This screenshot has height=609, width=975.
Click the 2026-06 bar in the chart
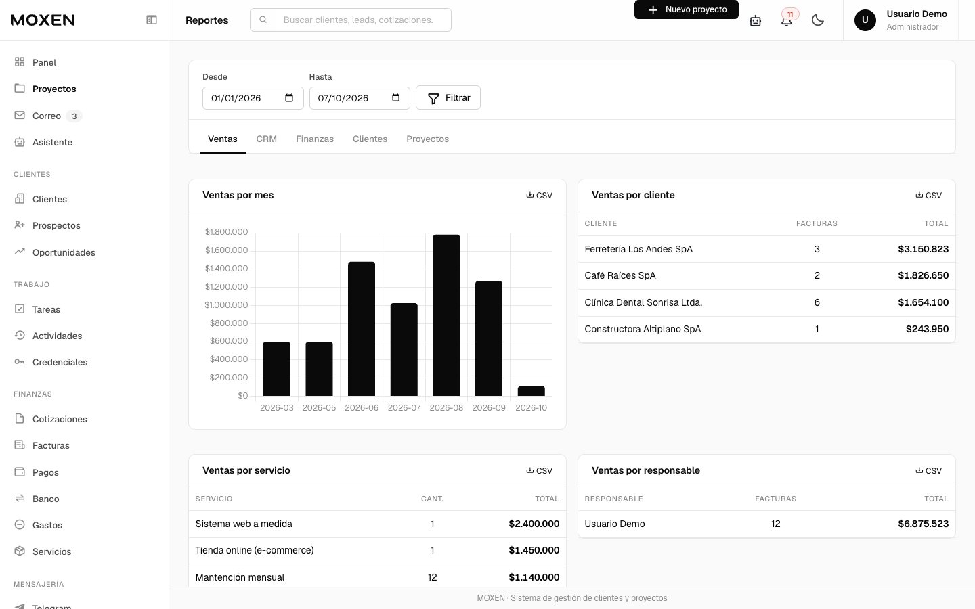(362, 329)
